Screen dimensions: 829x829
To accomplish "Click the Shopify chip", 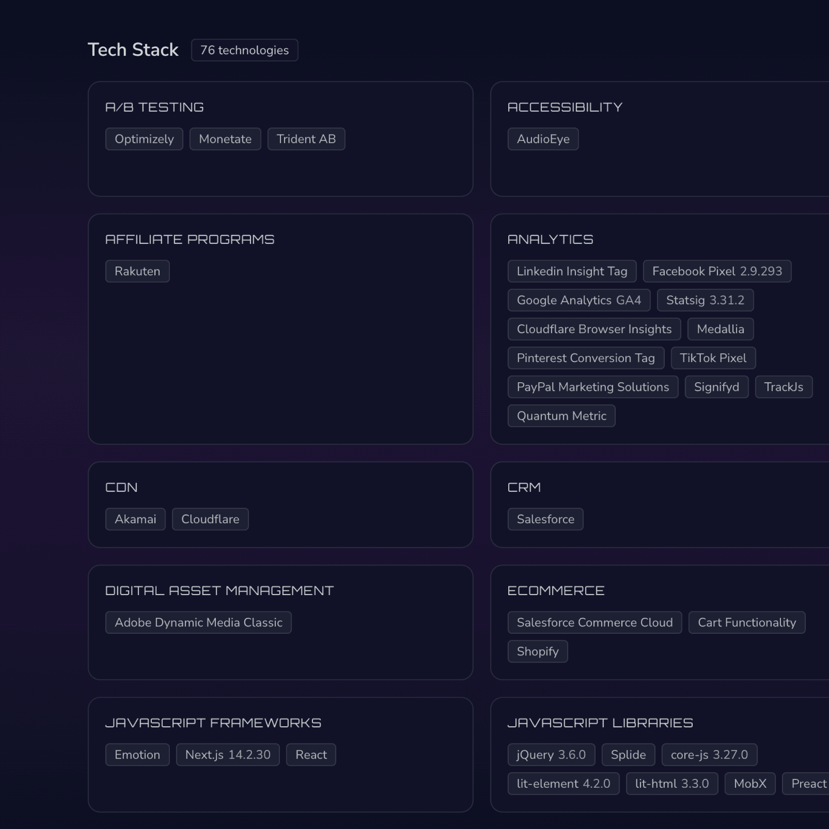I will [x=538, y=651].
